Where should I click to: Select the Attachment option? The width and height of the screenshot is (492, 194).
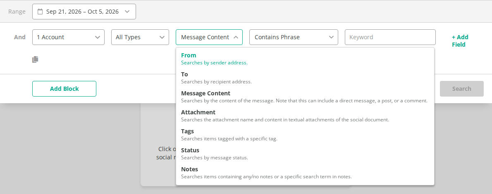[305, 116]
